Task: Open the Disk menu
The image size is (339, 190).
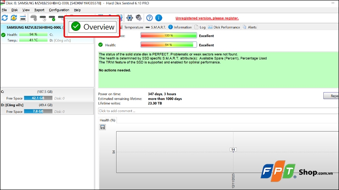Action: coord(14,10)
